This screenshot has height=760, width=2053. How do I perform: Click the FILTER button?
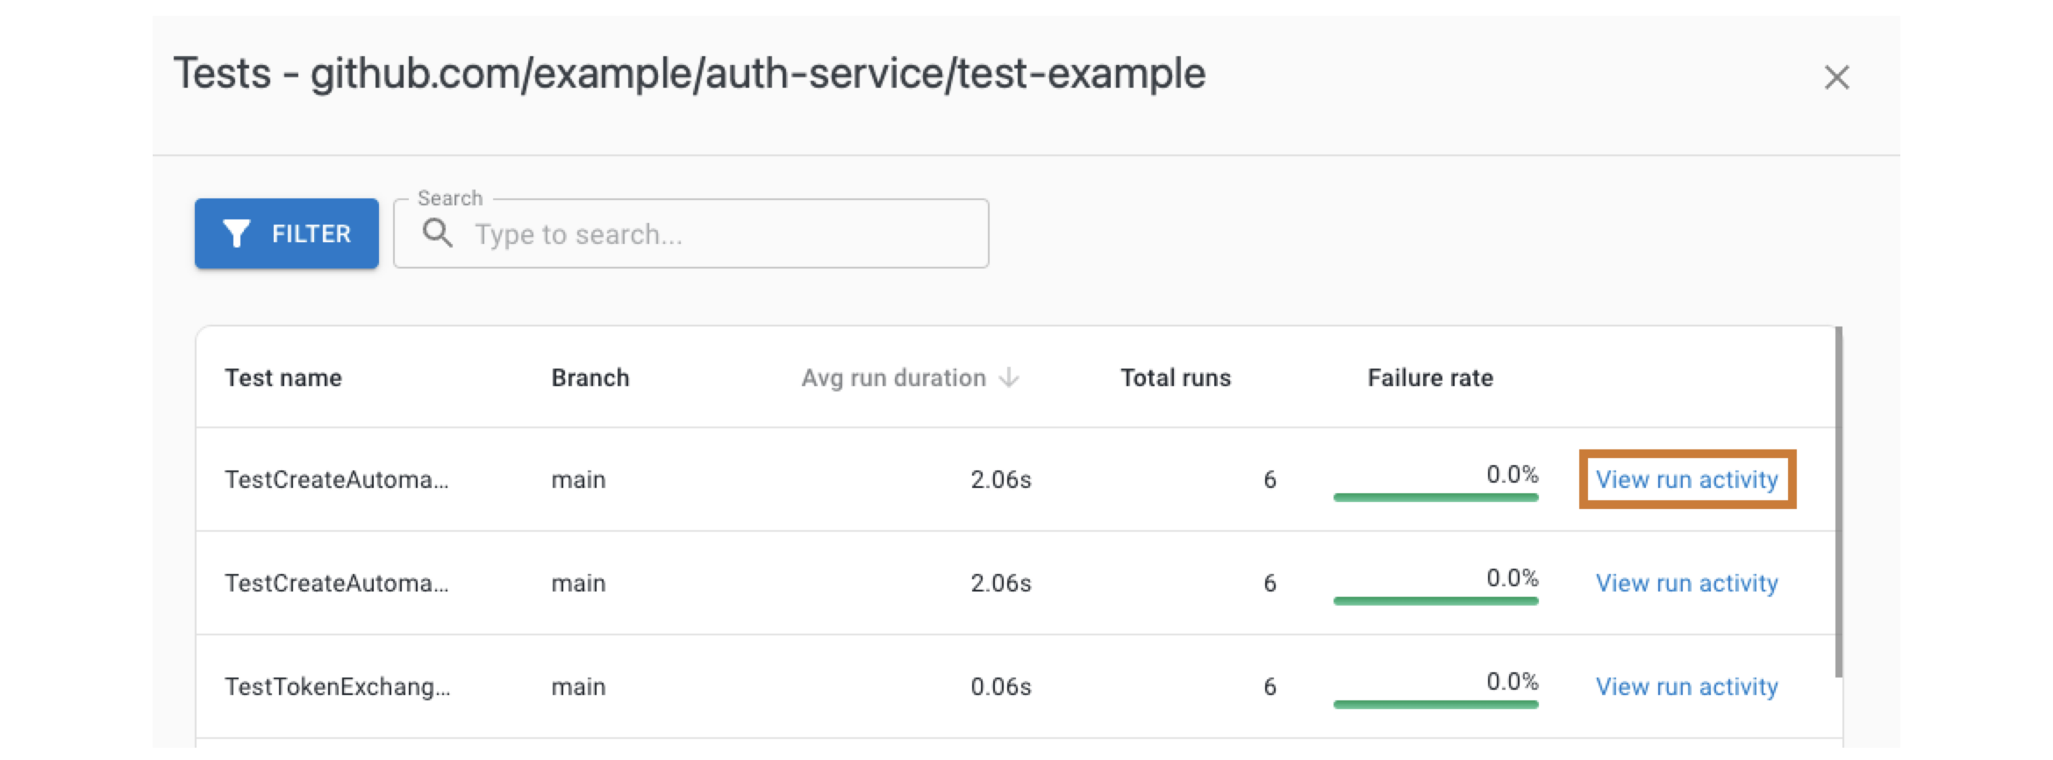point(287,233)
